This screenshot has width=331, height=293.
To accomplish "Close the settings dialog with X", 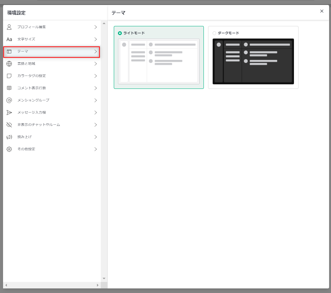I will [322, 11].
